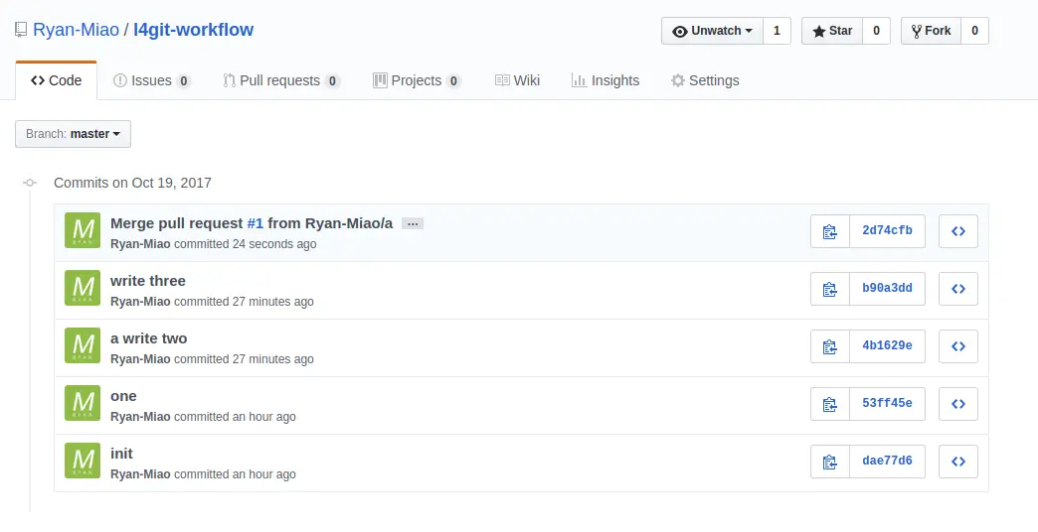Open the Pull requests tab
The width and height of the screenshot is (1038, 532).
[280, 80]
